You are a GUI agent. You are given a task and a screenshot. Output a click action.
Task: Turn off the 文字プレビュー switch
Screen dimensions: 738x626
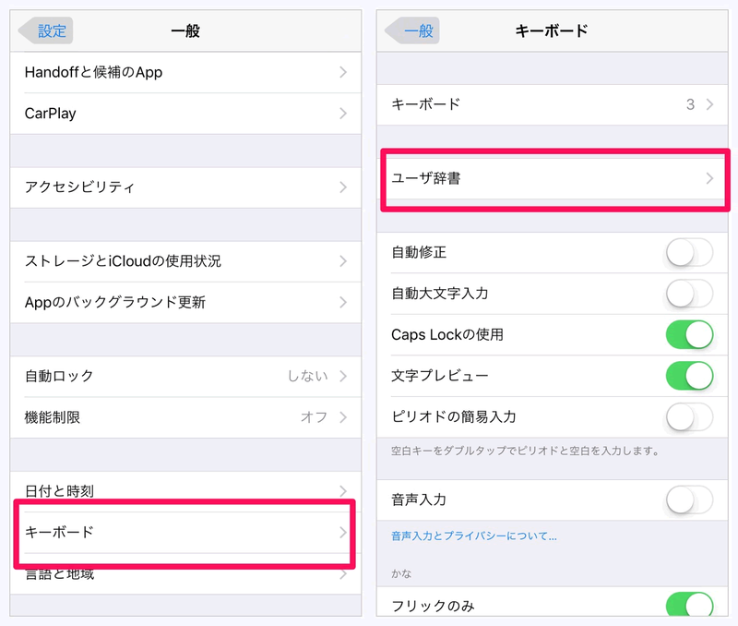point(689,376)
